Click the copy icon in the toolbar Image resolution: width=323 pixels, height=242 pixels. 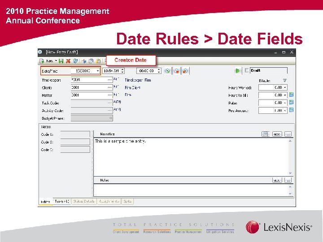click(x=91, y=61)
